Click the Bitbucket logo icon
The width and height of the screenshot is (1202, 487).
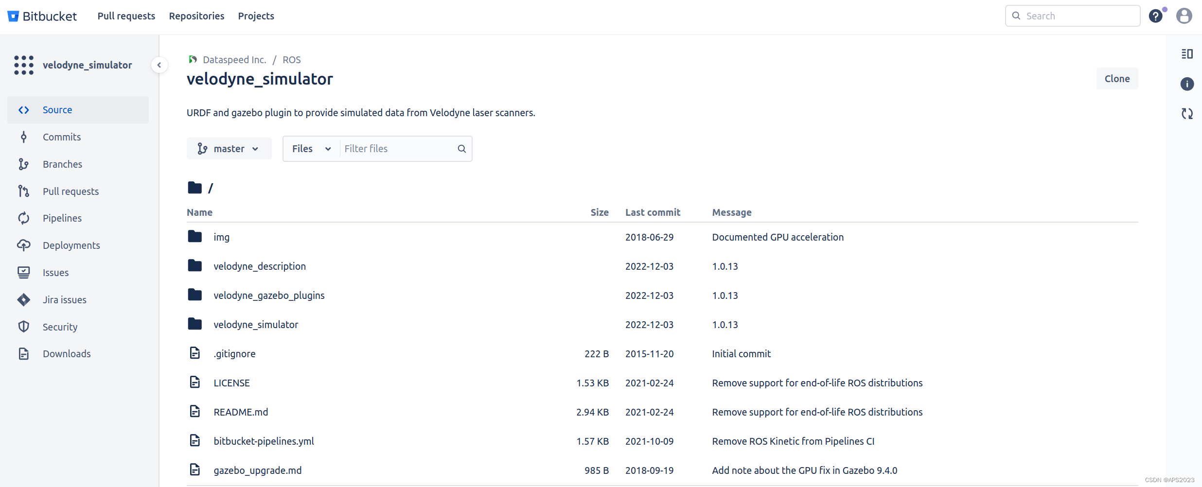[x=13, y=16]
